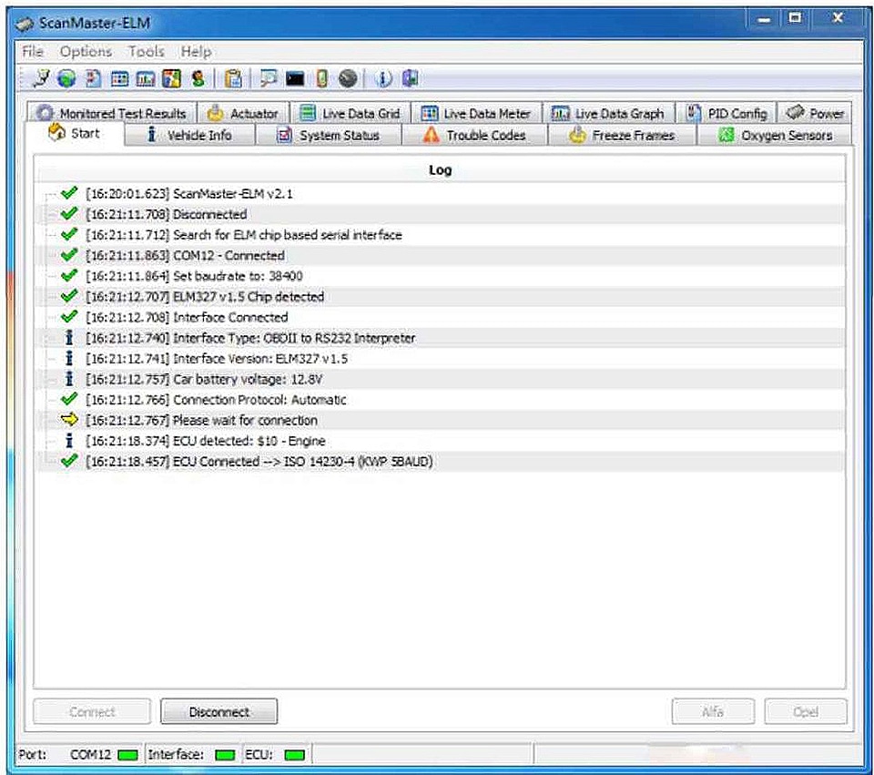Switch to the PID Config tab

point(727,113)
